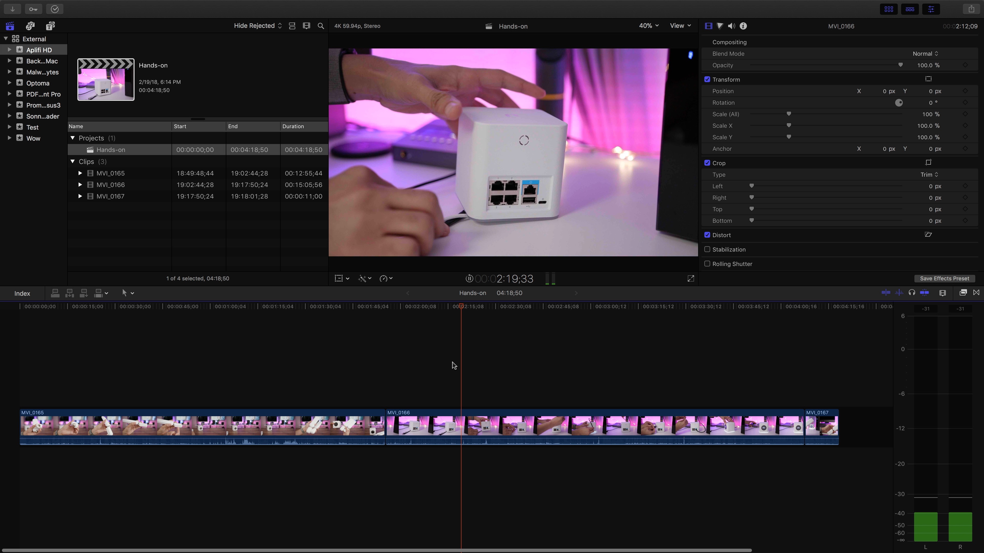The height and width of the screenshot is (553, 984).
Task: Click the timeline Index button
Action: [x=22, y=293]
